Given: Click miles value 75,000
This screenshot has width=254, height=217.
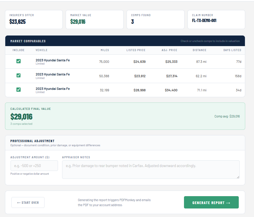Looking at the screenshot, I should [104, 62].
